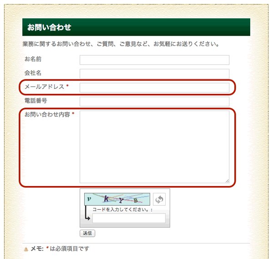Click the 送信 submit button
273x259 pixels.
(x=87, y=233)
